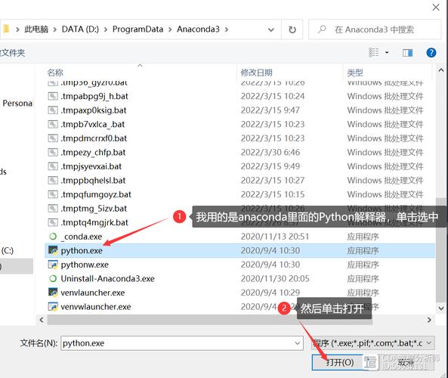Sort by 修改日期 column header
This screenshot has height=378, width=448.
tap(256, 73)
